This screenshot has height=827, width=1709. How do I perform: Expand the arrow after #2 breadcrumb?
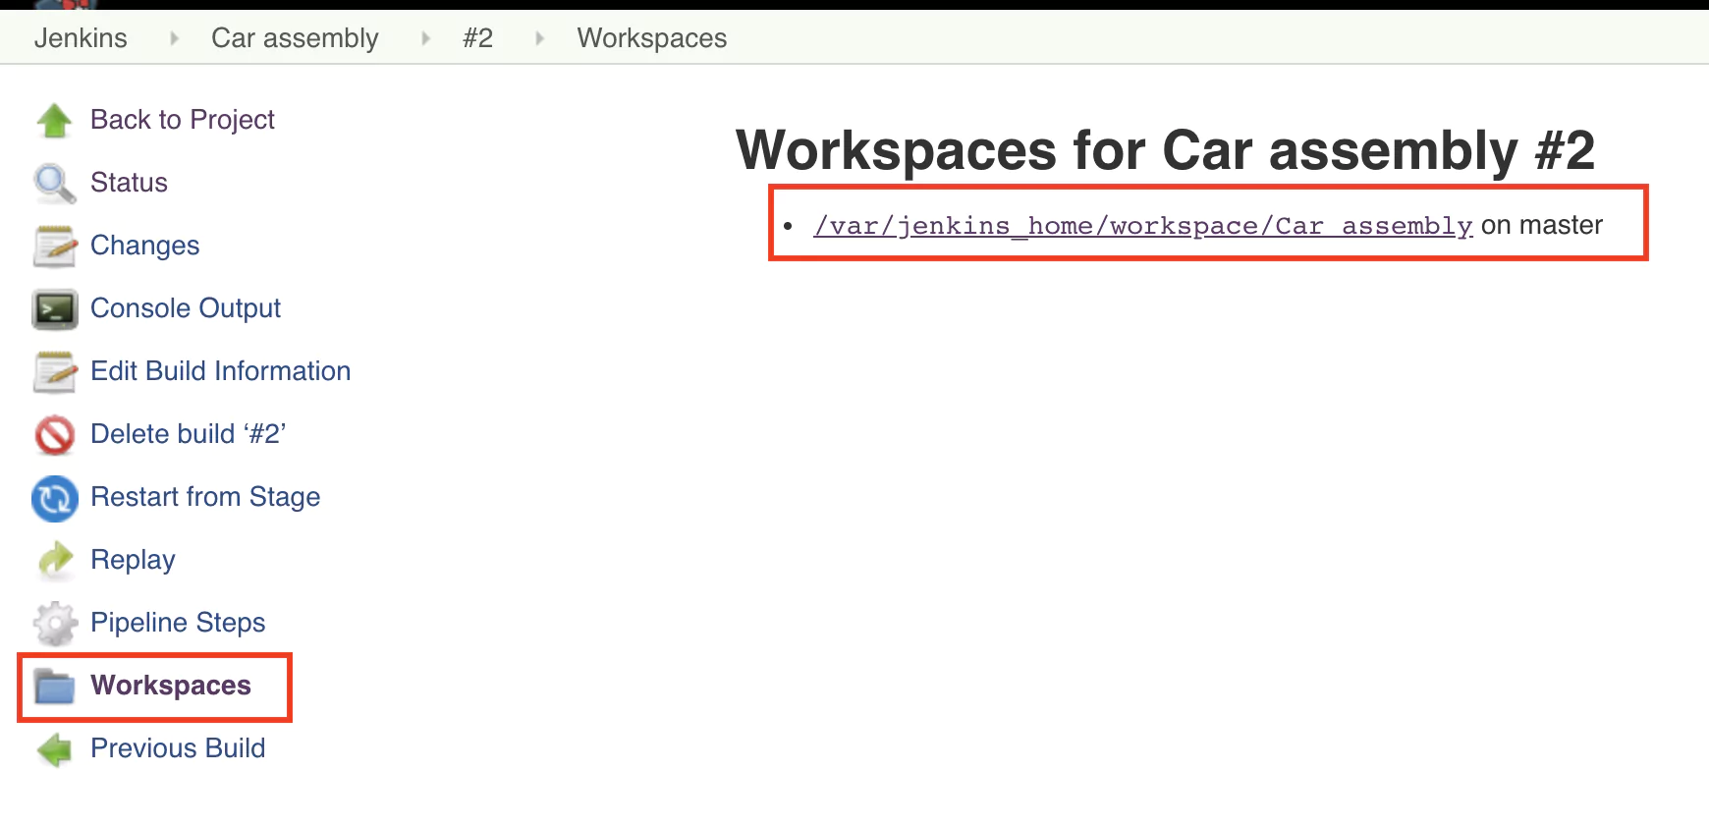[x=539, y=38]
